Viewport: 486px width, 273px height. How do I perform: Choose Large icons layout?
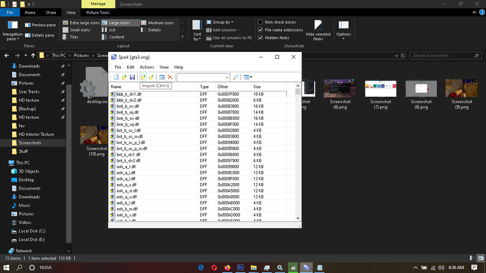(x=120, y=23)
